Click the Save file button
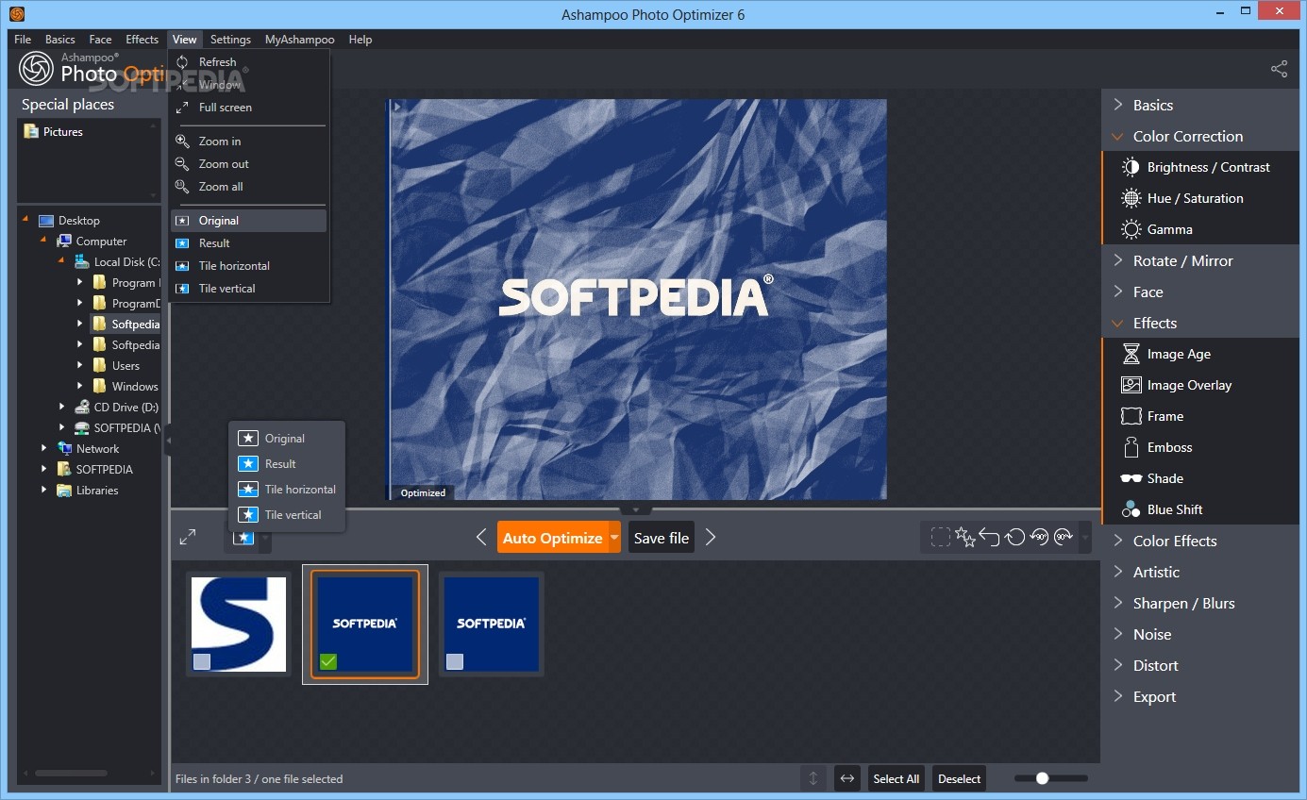 [x=661, y=538]
